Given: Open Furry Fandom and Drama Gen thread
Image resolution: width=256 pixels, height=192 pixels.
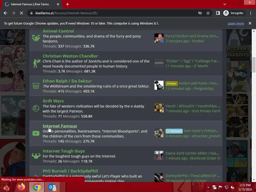Looking at the screenshot, I should (192, 36).
